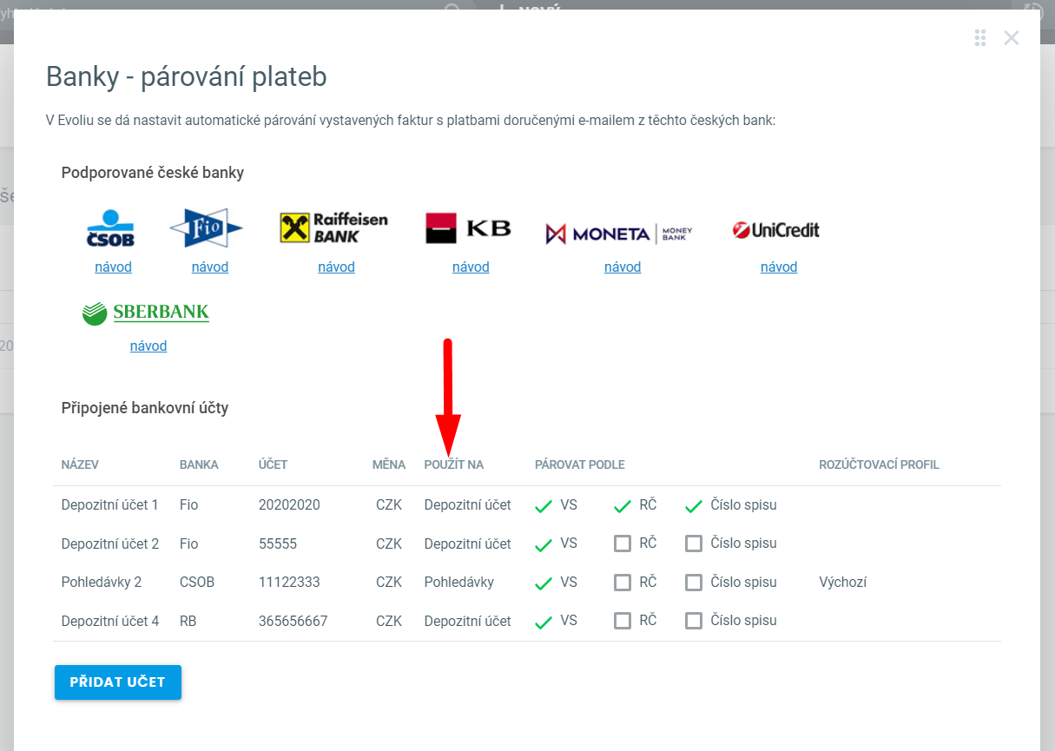Click the ČSOB bank logo
This screenshot has height=751, width=1055.
coord(111,229)
